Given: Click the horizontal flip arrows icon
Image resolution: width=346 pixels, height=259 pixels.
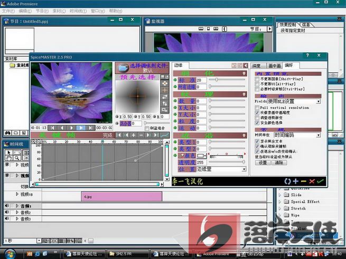Looking at the screenshot, I should point(165,97).
